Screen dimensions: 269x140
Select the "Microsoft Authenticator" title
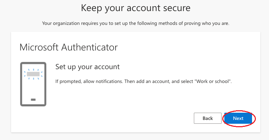click(69, 47)
